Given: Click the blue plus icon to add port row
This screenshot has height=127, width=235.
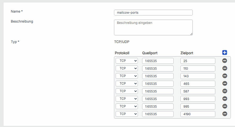Looking at the screenshot, I should [x=225, y=53].
